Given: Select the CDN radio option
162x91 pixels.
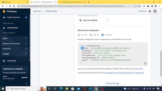Looking at the screenshot, I should point(91,35).
